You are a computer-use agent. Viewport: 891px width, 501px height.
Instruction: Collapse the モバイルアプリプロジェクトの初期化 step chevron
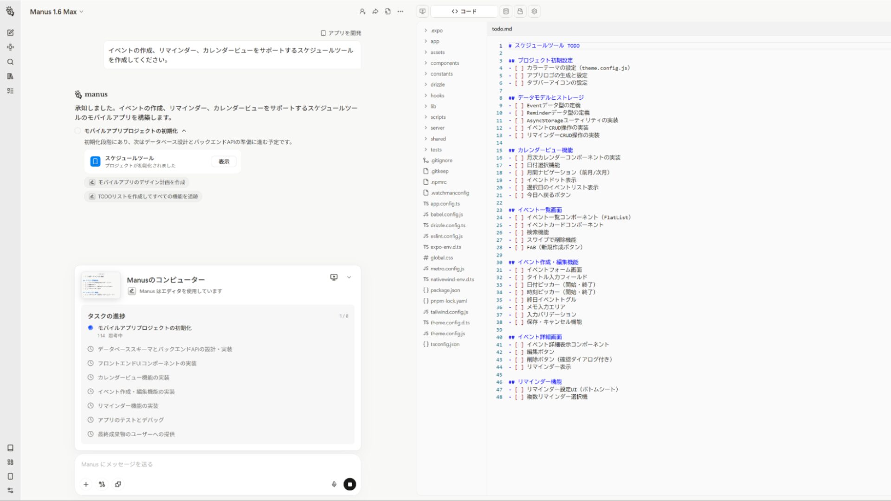[x=184, y=131]
